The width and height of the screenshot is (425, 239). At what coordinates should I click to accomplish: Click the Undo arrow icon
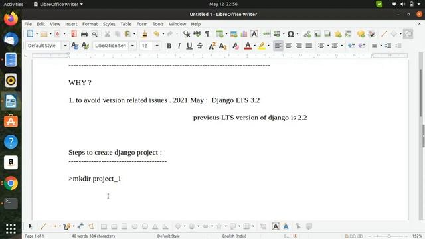point(156,34)
